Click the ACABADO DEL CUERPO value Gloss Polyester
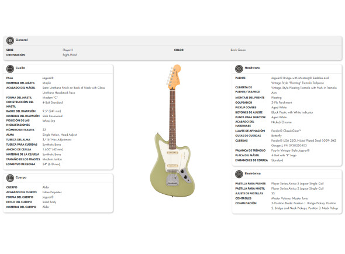345x254 pixels. (52, 192)
